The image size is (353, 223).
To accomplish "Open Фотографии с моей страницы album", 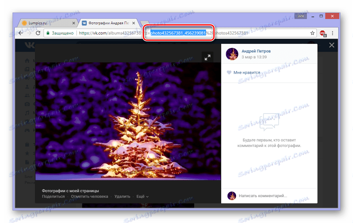I will (70, 191).
